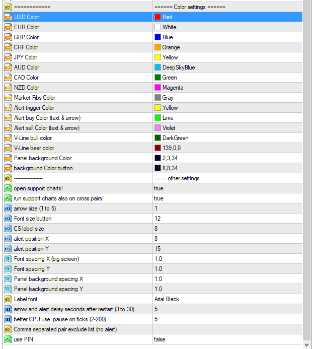The width and height of the screenshot is (314, 349).
Task: Select the Lime swatch for Alert buy Color
Action: (x=158, y=118)
